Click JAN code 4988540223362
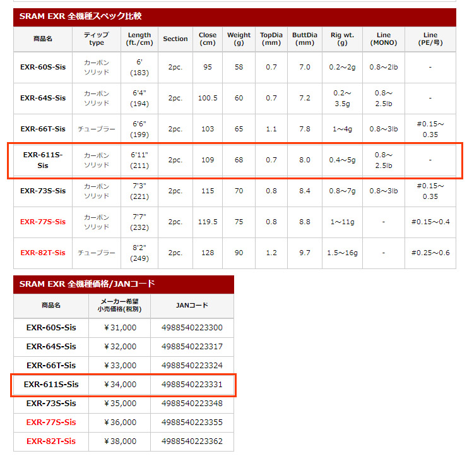 pyautogui.click(x=192, y=441)
